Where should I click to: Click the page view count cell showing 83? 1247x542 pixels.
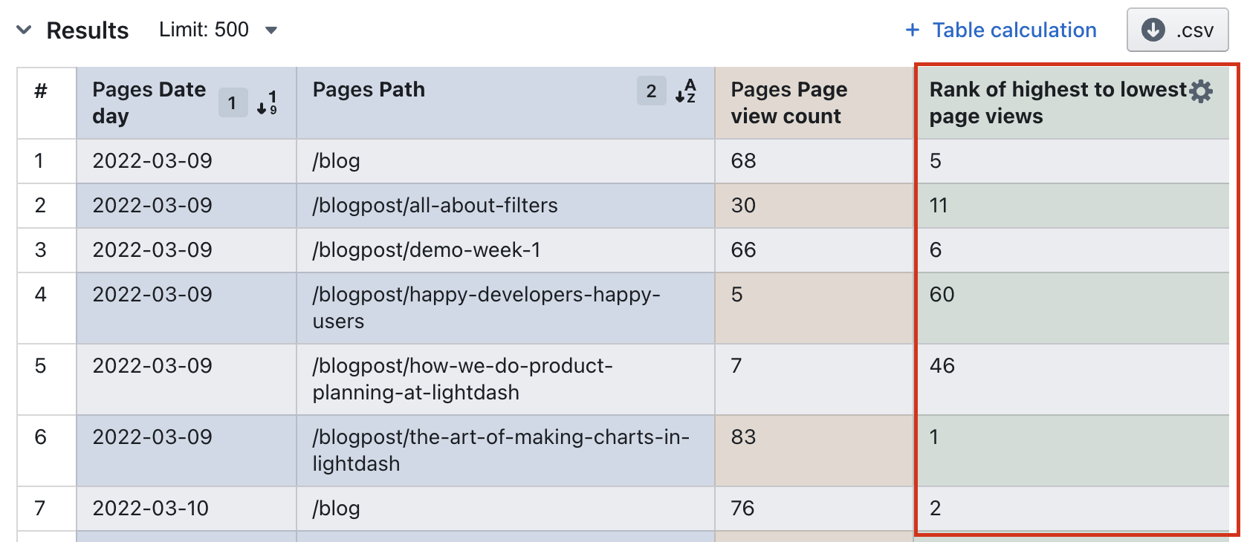coord(743,437)
